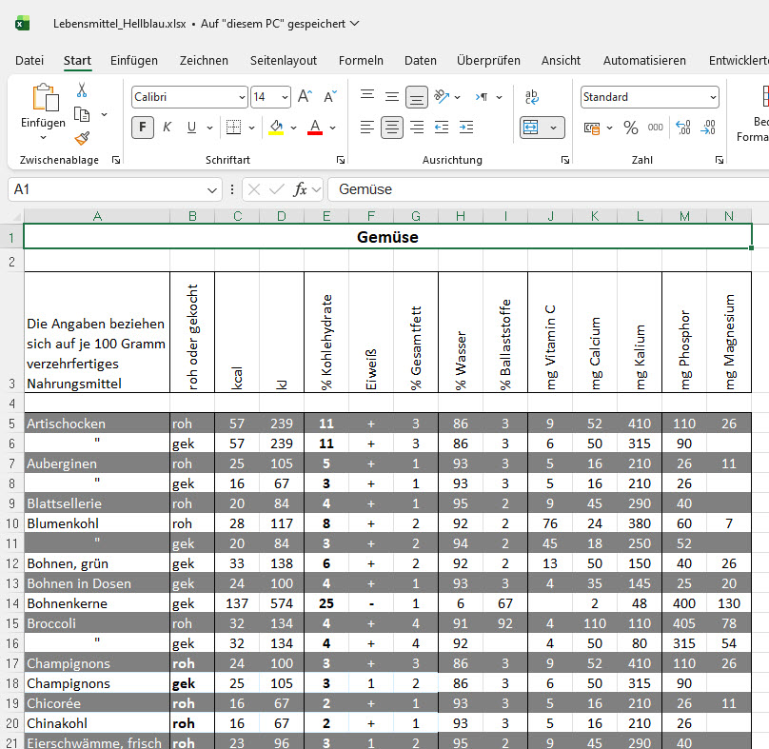This screenshot has width=769, height=749.
Task: Click the increase indent icon
Action: pos(466,128)
